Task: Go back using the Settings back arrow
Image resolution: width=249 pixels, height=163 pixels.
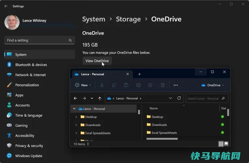Action: coord(6,6)
